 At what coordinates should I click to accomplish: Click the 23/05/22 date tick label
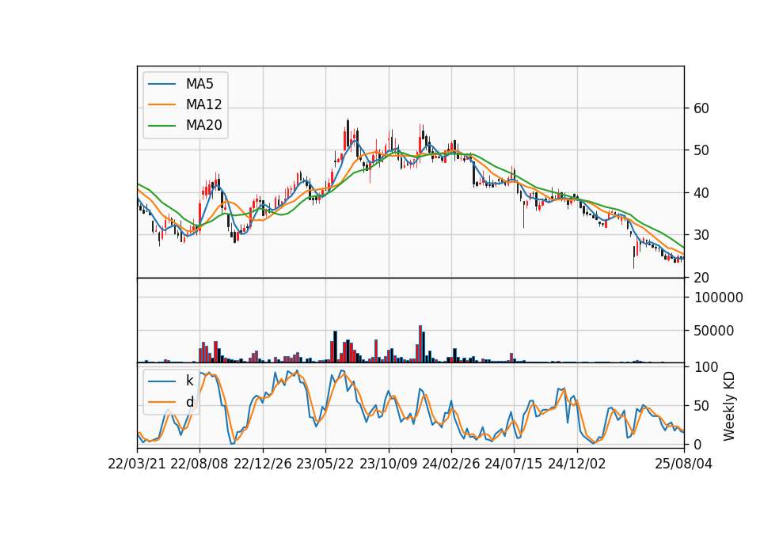[325, 464]
